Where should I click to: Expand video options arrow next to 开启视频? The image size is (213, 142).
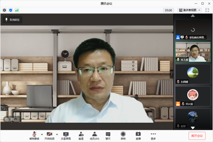(x=57, y=134)
